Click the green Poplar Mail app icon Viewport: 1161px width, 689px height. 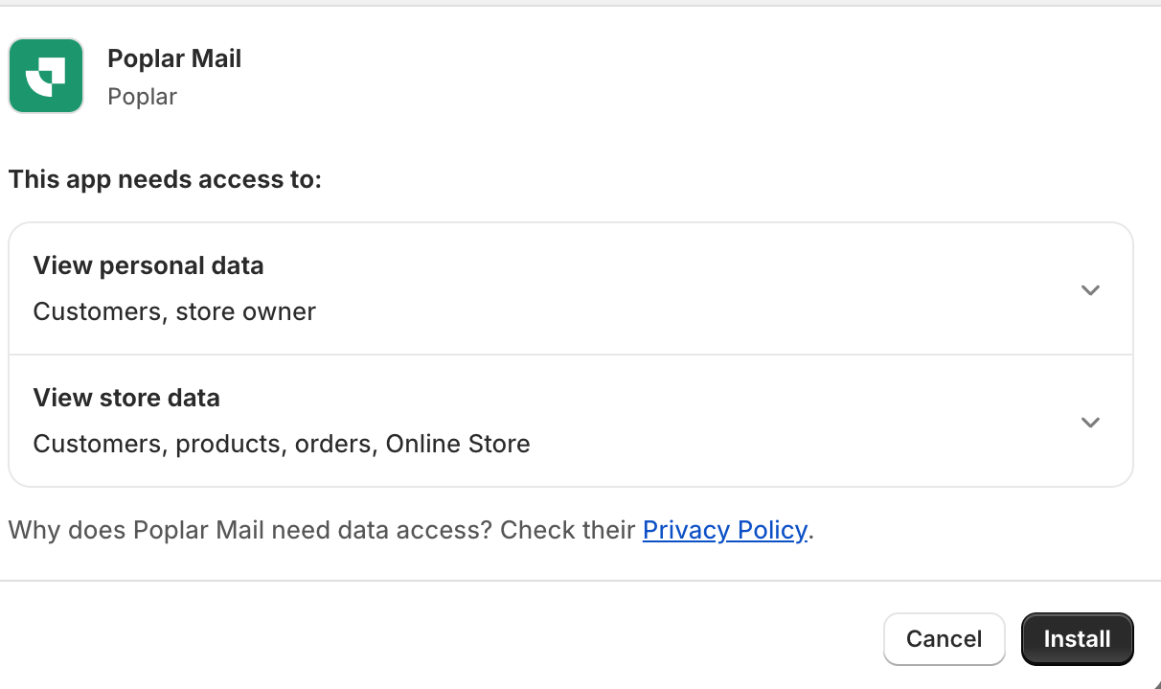click(x=46, y=76)
